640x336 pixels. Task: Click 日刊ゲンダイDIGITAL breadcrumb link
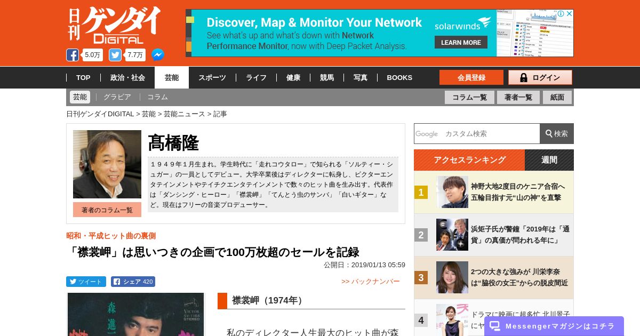pyautogui.click(x=100, y=114)
